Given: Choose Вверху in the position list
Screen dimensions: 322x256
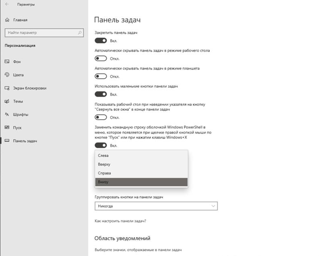Looking at the screenshot, I should tap(141, 164).
